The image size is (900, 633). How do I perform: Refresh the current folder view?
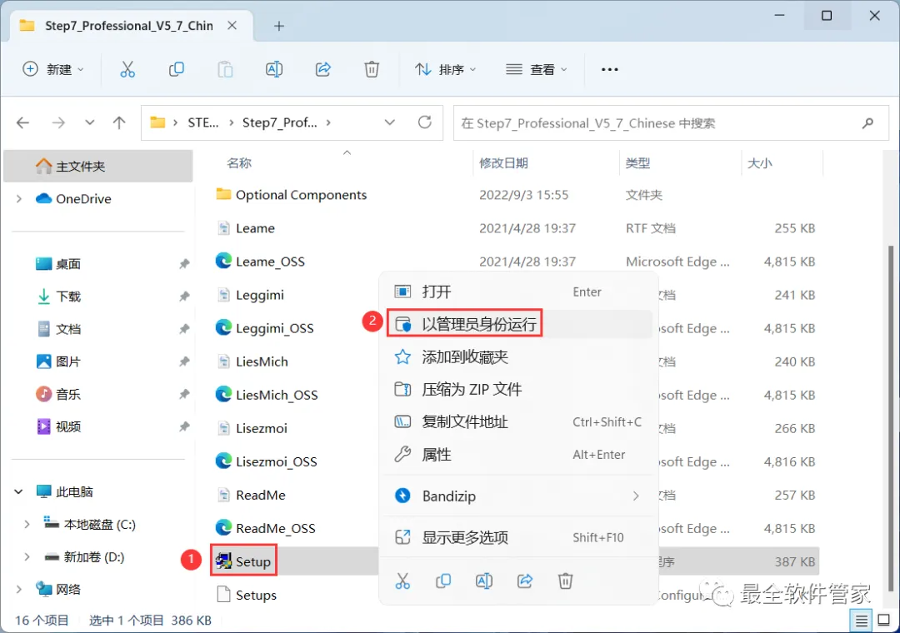(425, 122)
